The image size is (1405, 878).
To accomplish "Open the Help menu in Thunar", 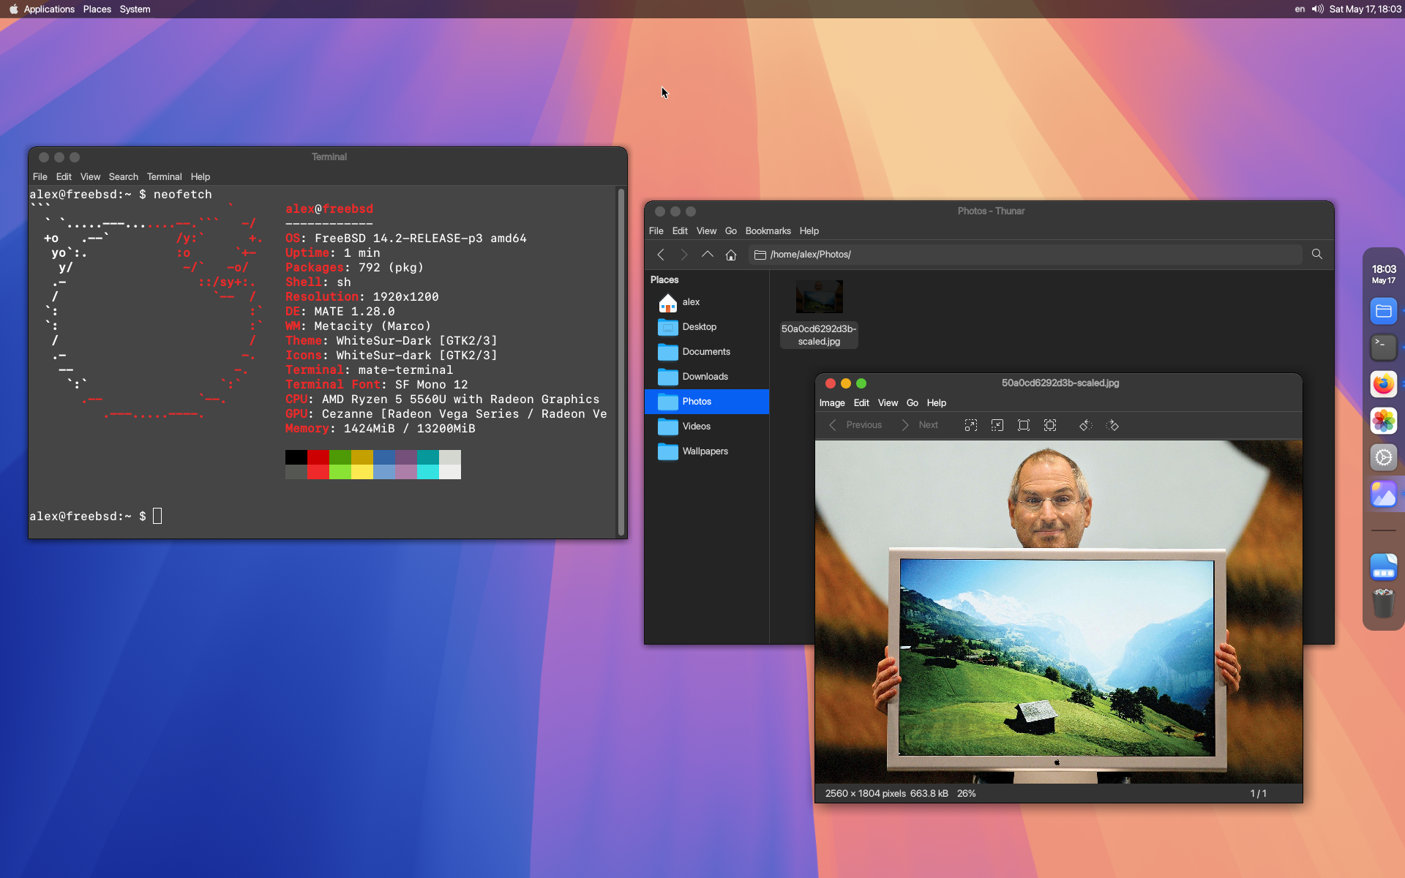I will [809, 231].
